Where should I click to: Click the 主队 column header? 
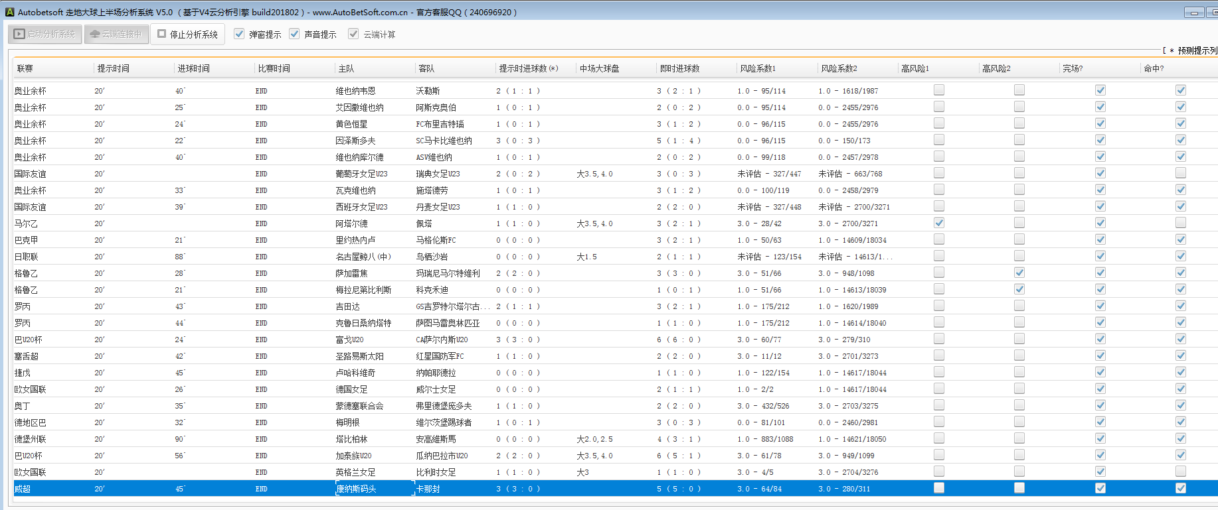346,68
